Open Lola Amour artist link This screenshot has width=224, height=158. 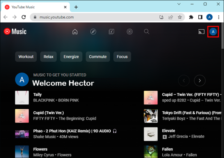(172, 155)
